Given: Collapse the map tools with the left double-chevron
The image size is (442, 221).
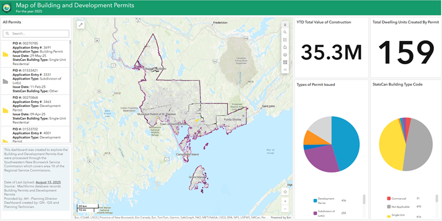Looking at the screenshot, I should click(285, 70).
